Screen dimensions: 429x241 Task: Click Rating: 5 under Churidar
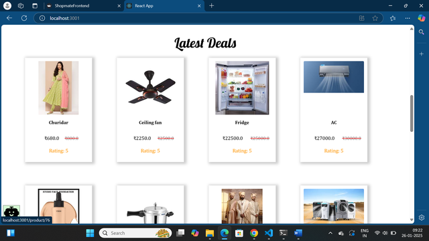(58, 151)
